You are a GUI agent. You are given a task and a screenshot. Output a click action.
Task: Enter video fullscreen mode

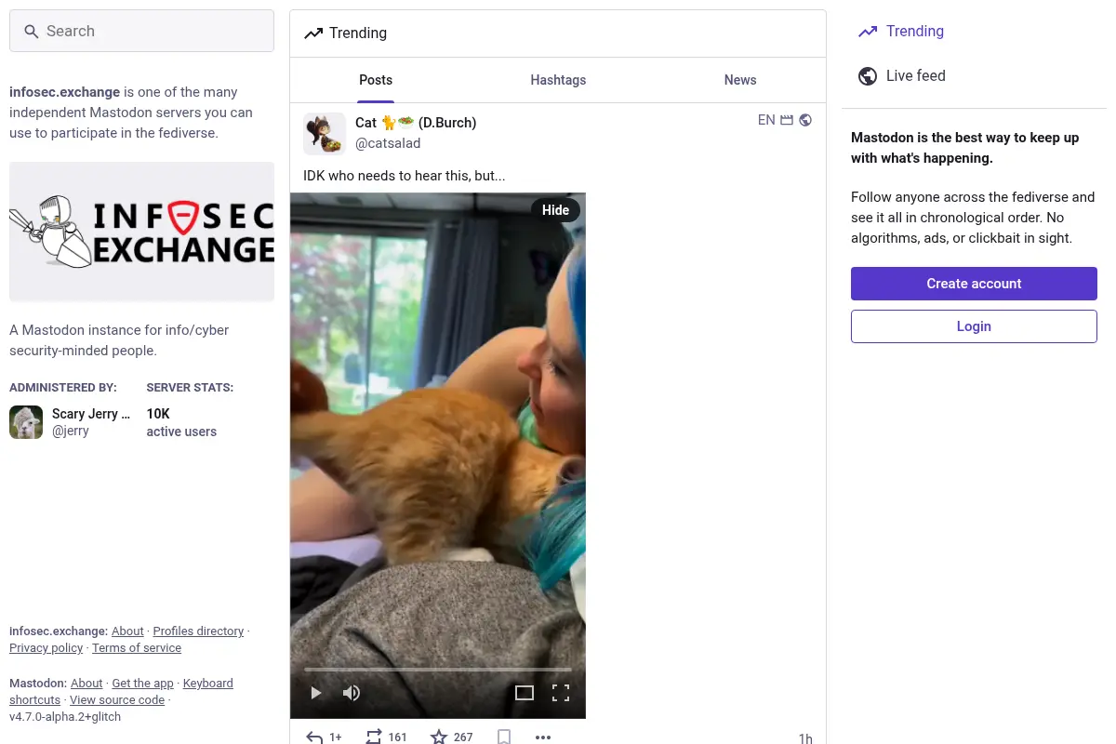[x=561, y=693]
